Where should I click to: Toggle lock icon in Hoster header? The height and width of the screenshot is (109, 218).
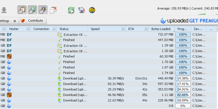point(28,29)
